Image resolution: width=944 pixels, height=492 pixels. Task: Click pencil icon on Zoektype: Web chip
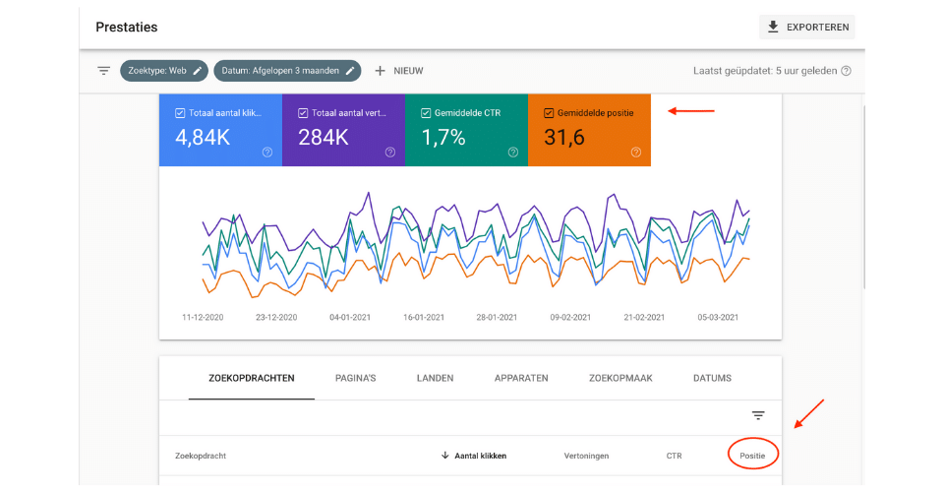click(x=197, y=71)
